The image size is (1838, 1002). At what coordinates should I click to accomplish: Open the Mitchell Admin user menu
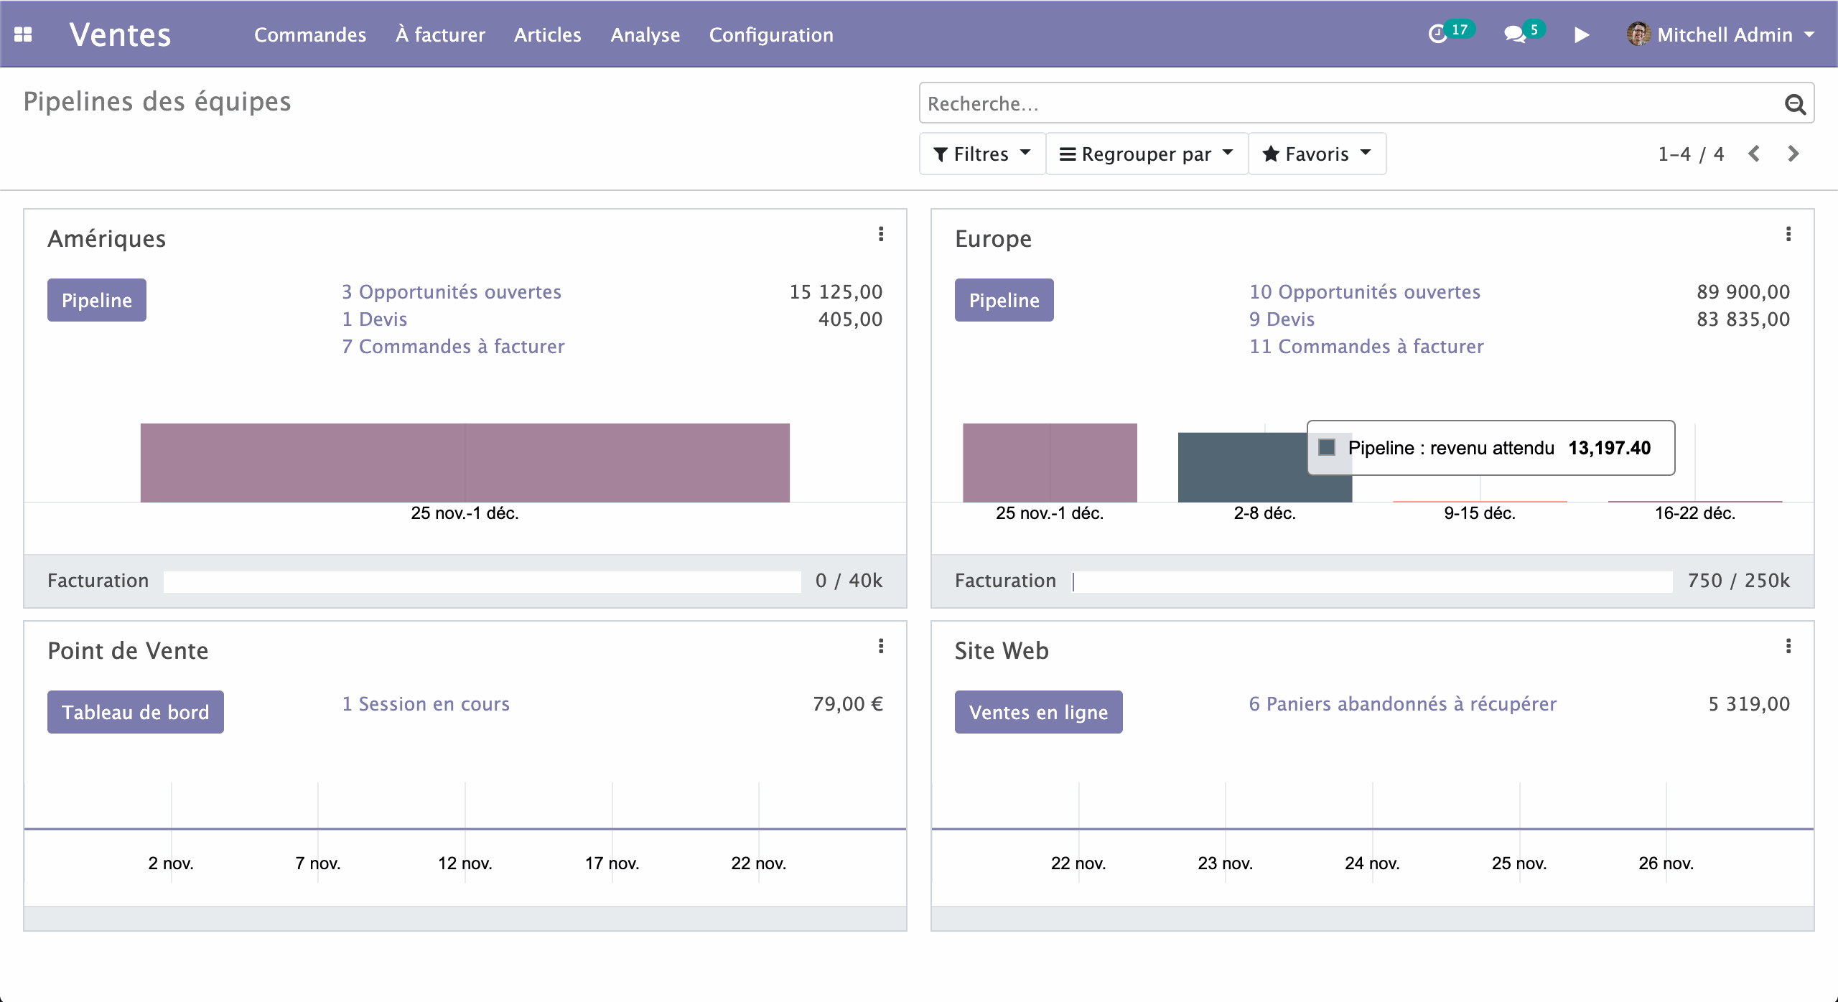[1723, 34]
